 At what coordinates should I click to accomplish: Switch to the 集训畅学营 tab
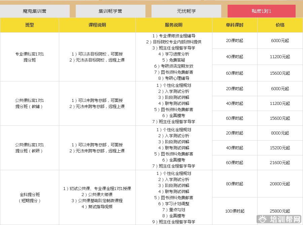(x=110, y=11)
